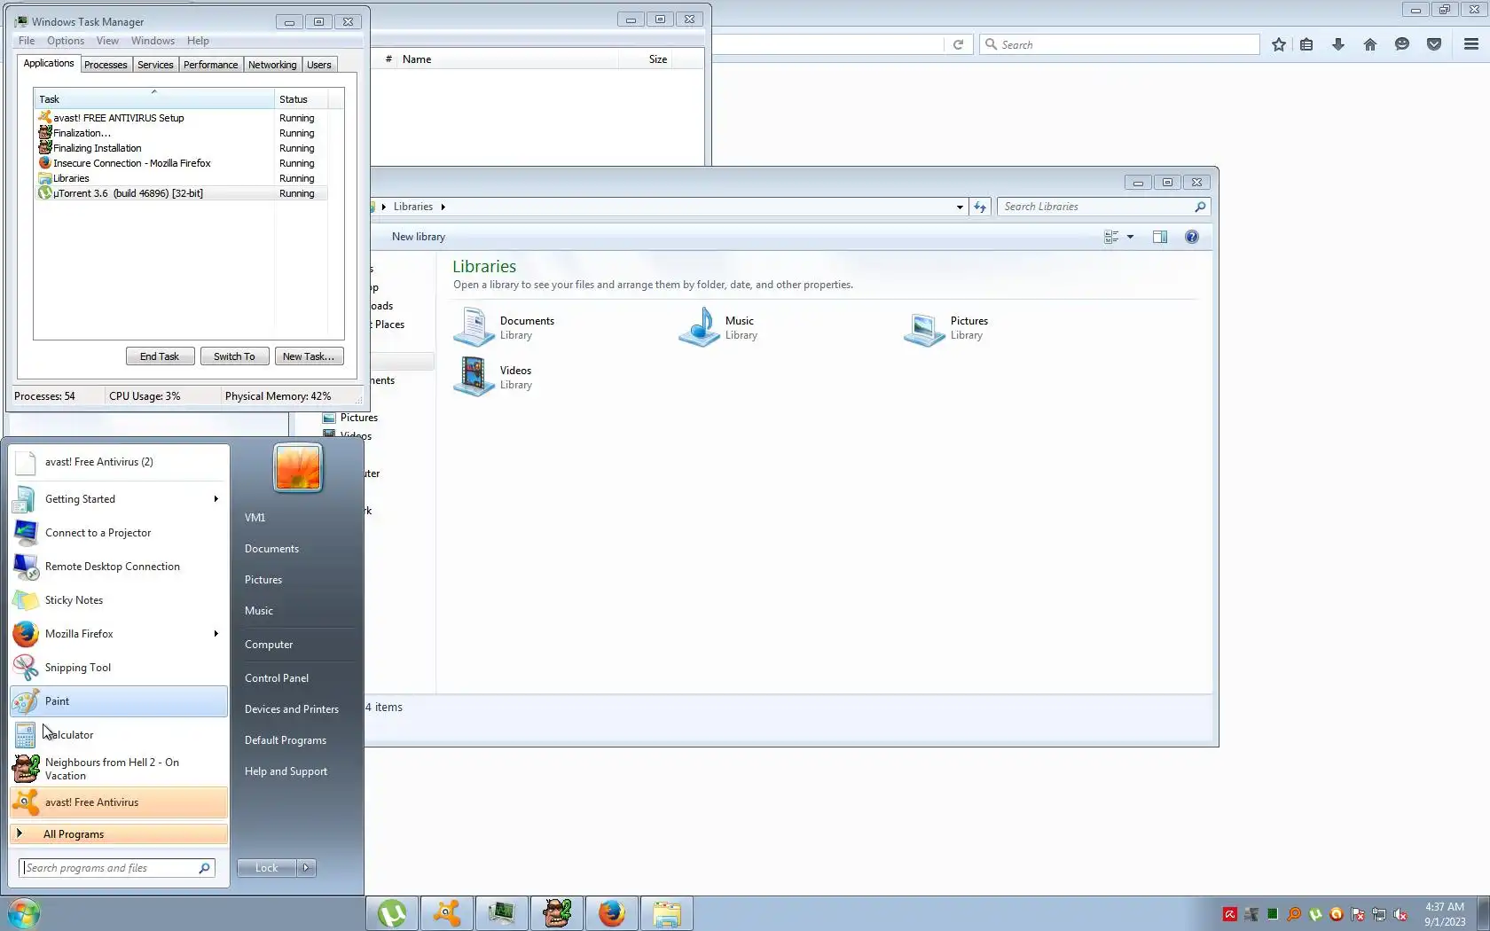Expand All Programs in Start menu
Image resolution: width=1490 pixels, height=931 pixels.
(119, 834)
